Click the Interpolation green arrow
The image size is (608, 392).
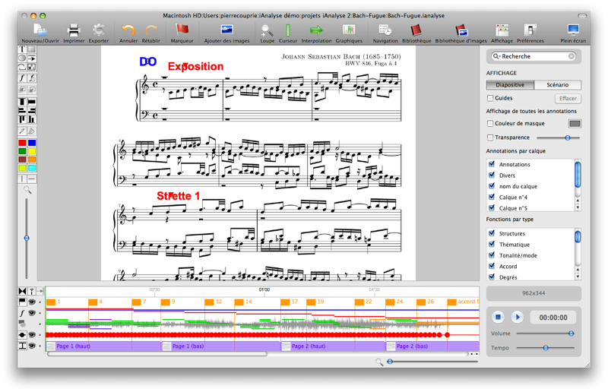tap(316, 30)
